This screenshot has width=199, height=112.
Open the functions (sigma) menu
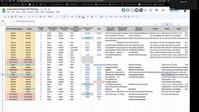(137, 16)
